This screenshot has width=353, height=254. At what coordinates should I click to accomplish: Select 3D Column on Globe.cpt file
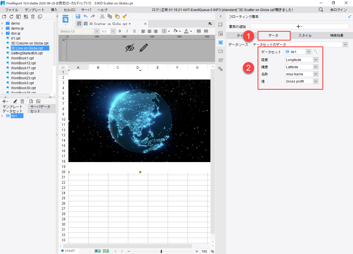[x=30, y=43]
